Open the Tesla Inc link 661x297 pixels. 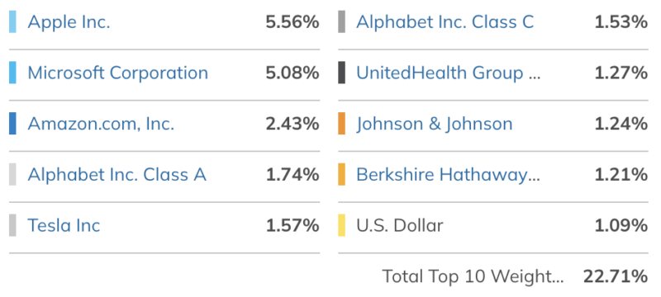pyautogui.click(x=64, y=225)
